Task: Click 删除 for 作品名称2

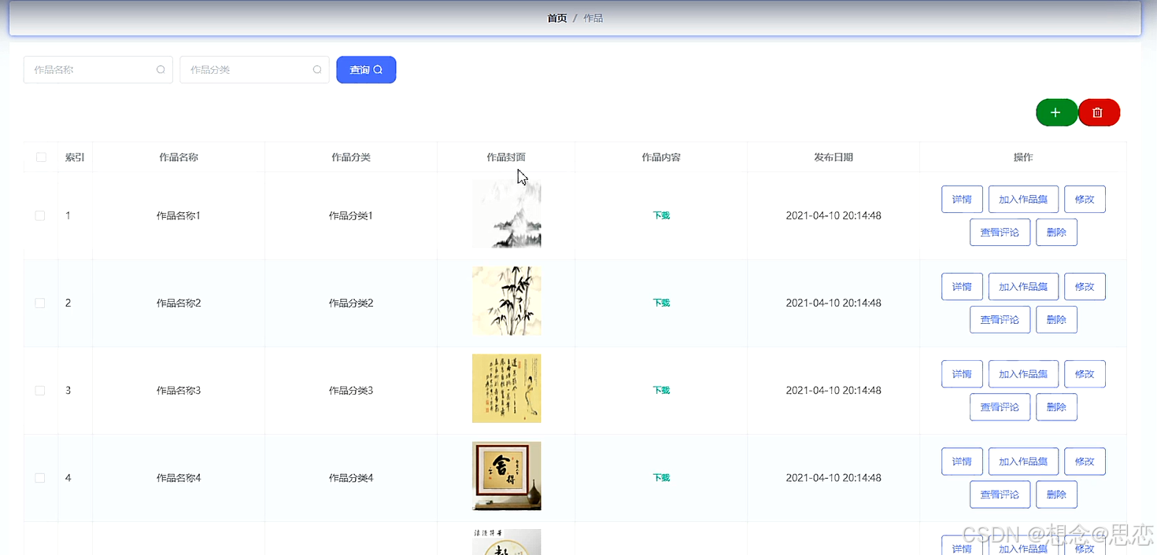Action: point(1056,320)
